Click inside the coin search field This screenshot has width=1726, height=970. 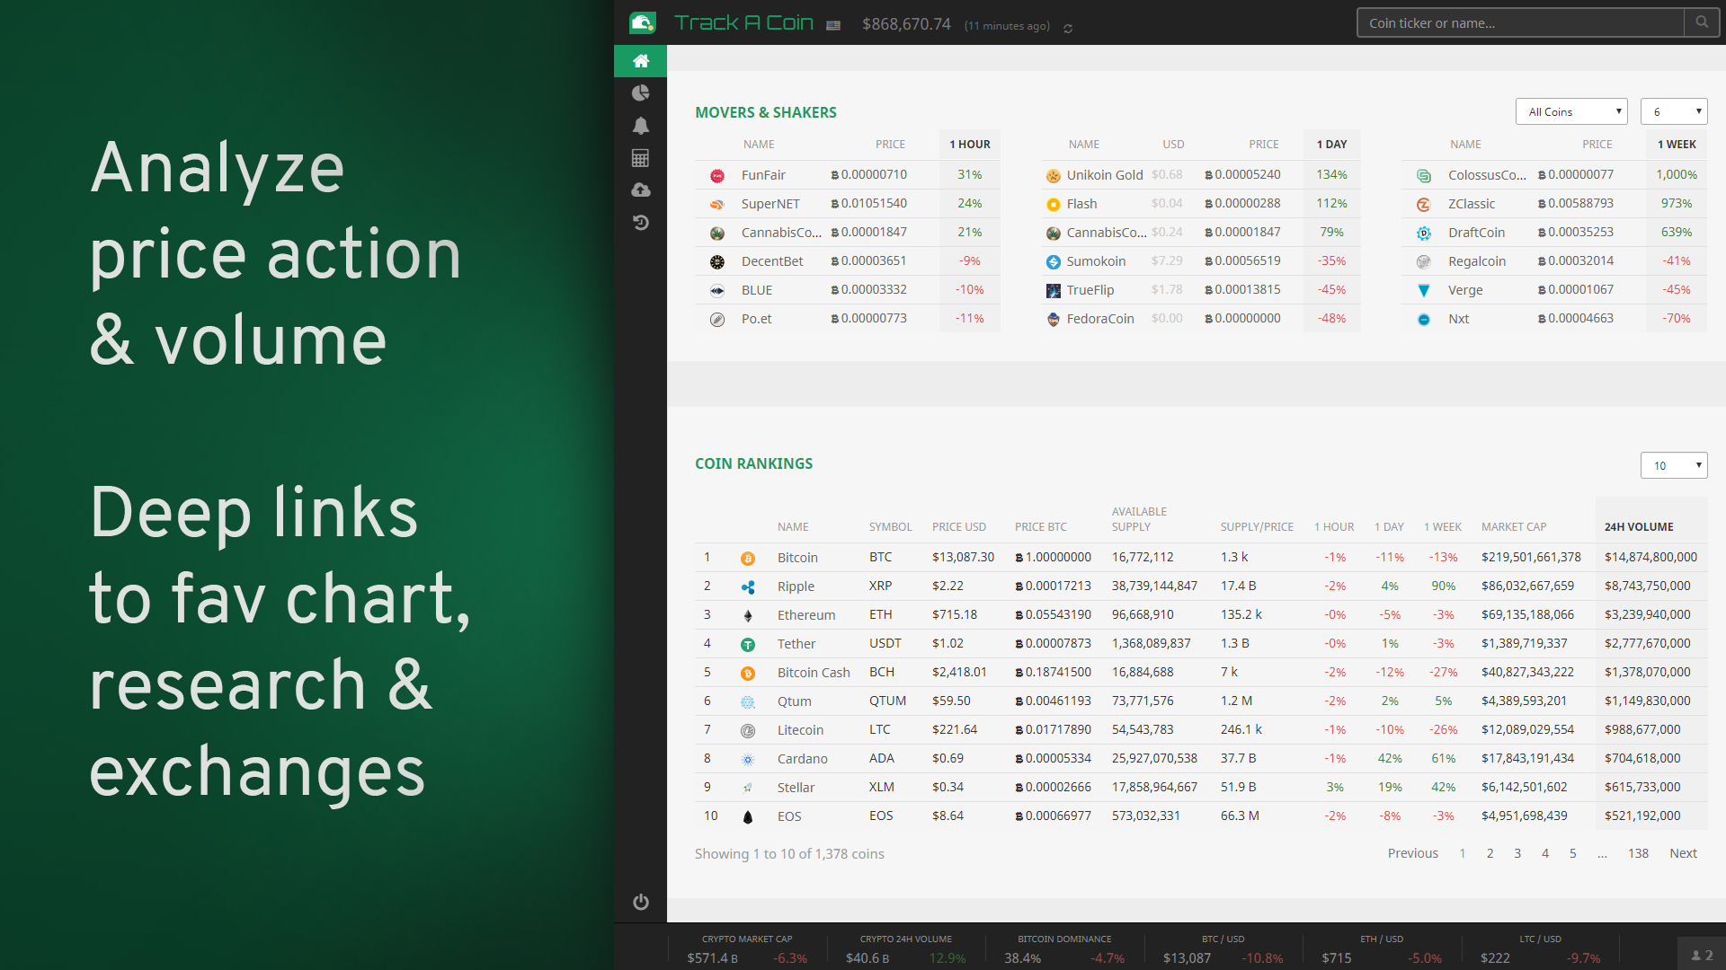coord(1519,22)
